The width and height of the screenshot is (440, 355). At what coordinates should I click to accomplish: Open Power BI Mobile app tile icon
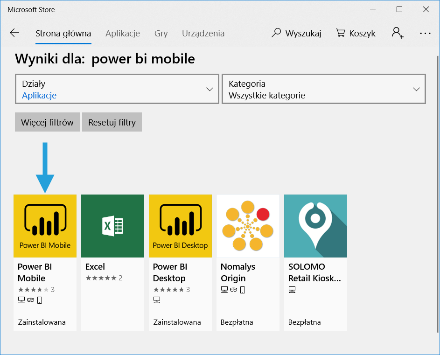(45, 226)
